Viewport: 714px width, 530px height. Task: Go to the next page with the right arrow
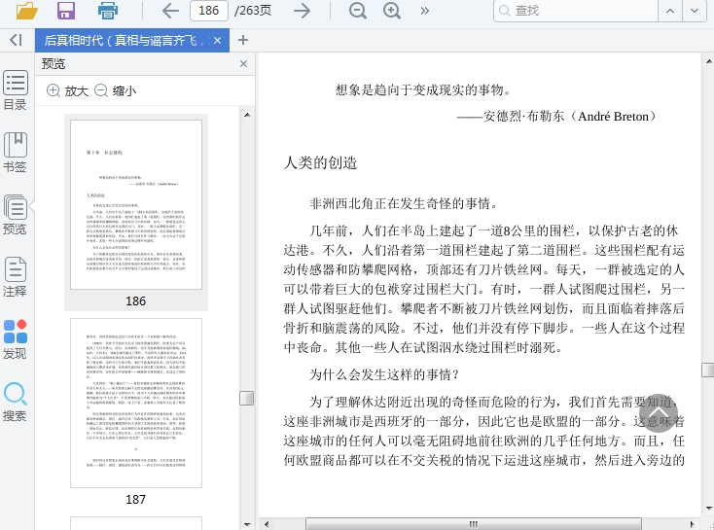pos(302,11)
